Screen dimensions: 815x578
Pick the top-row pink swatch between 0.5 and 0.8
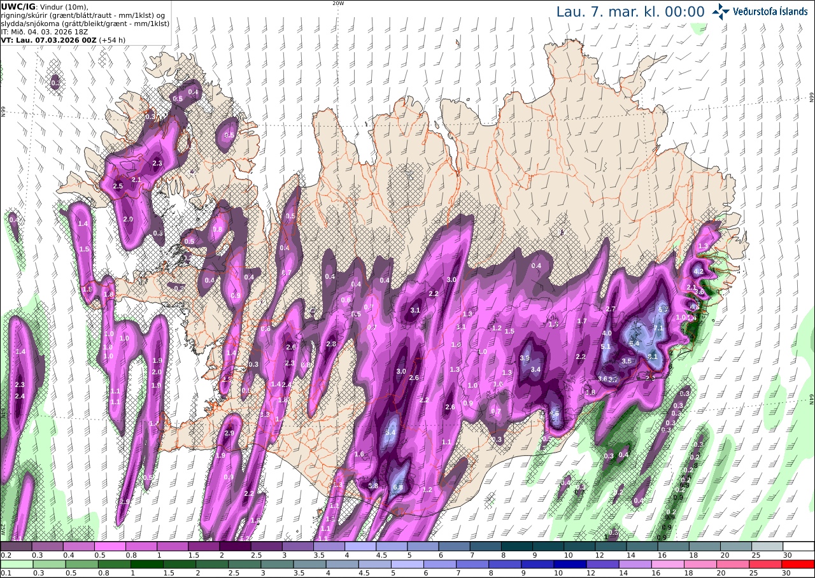pyautogui.click(x=110, y=546)
